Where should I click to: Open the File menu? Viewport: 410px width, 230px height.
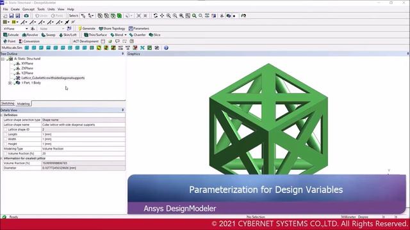point(6,9)
